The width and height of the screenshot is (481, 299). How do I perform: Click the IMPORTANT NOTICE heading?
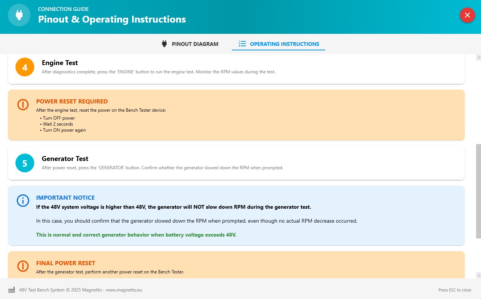pyautogui.click(x=65, y=198)
